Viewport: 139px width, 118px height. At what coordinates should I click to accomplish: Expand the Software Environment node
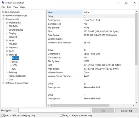pyautogui.click(x=4, y=83)
